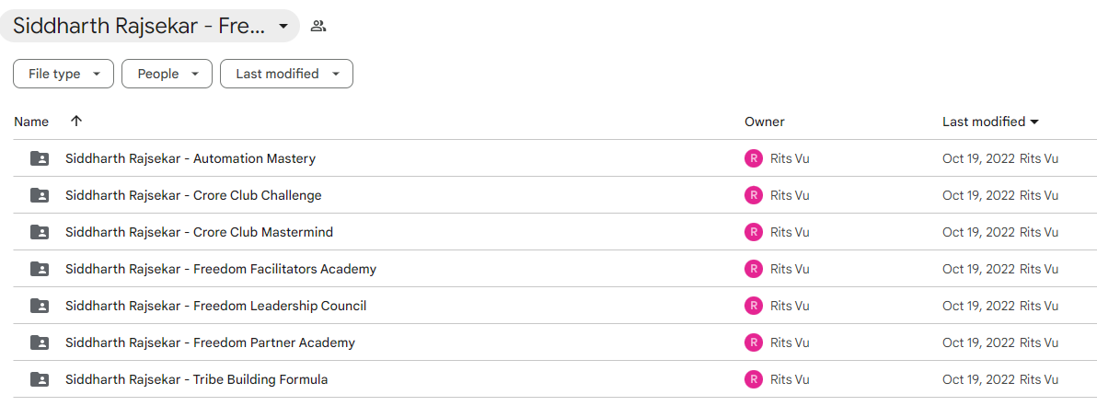Click the folder icon for Tribe Building Formula

click(40, 379)
